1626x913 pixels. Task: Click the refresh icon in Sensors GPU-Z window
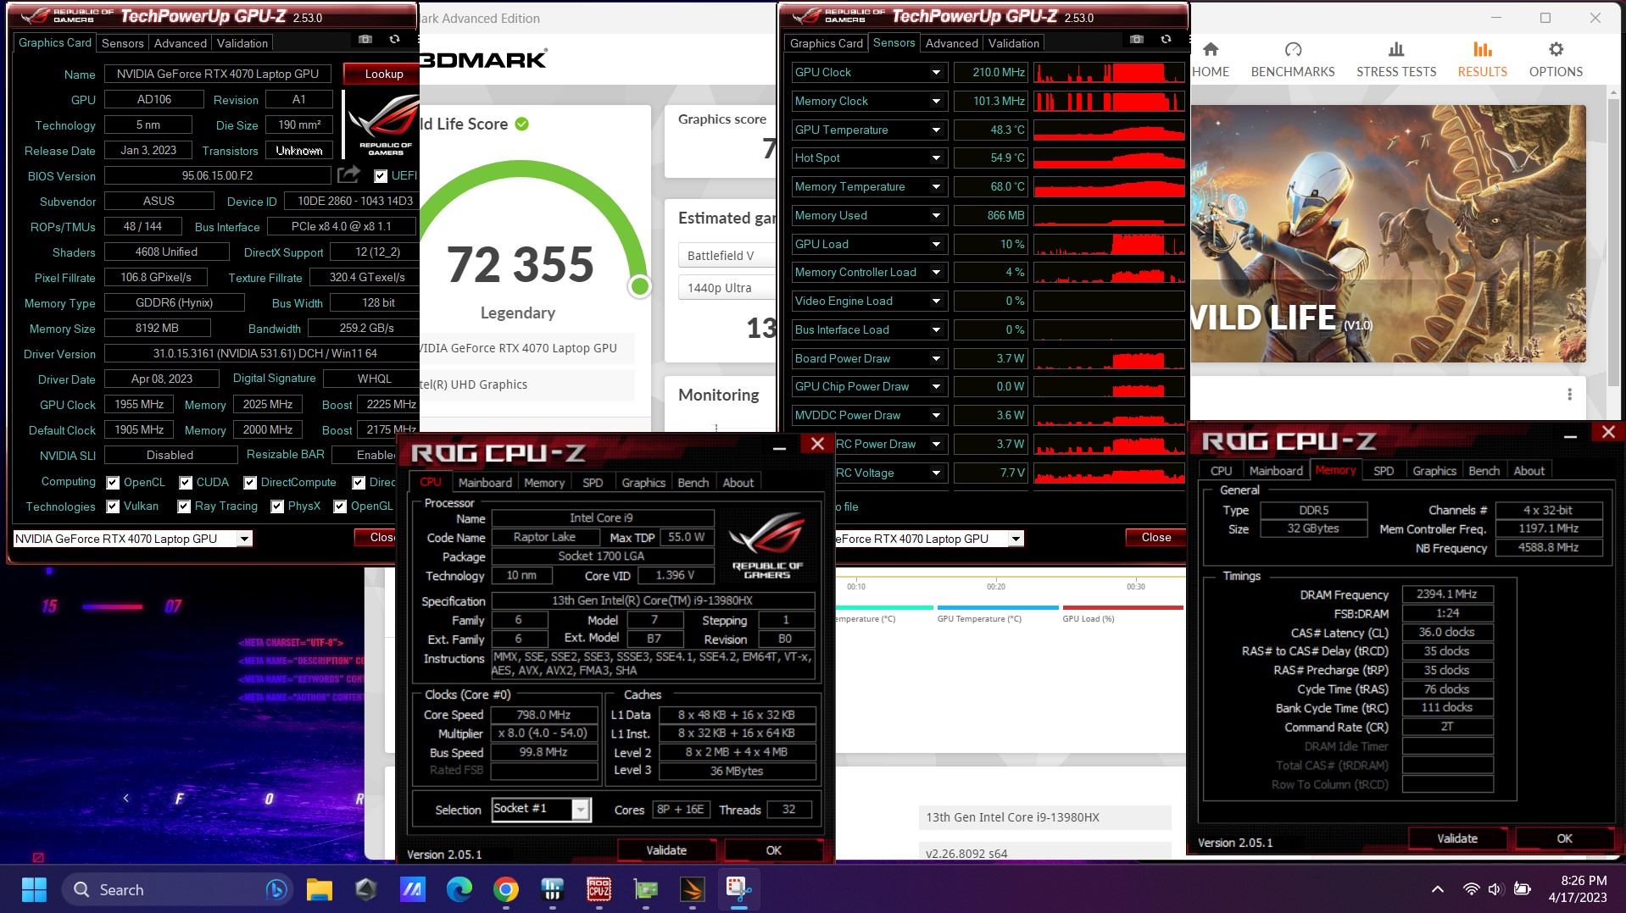[x=1166, y=40]
